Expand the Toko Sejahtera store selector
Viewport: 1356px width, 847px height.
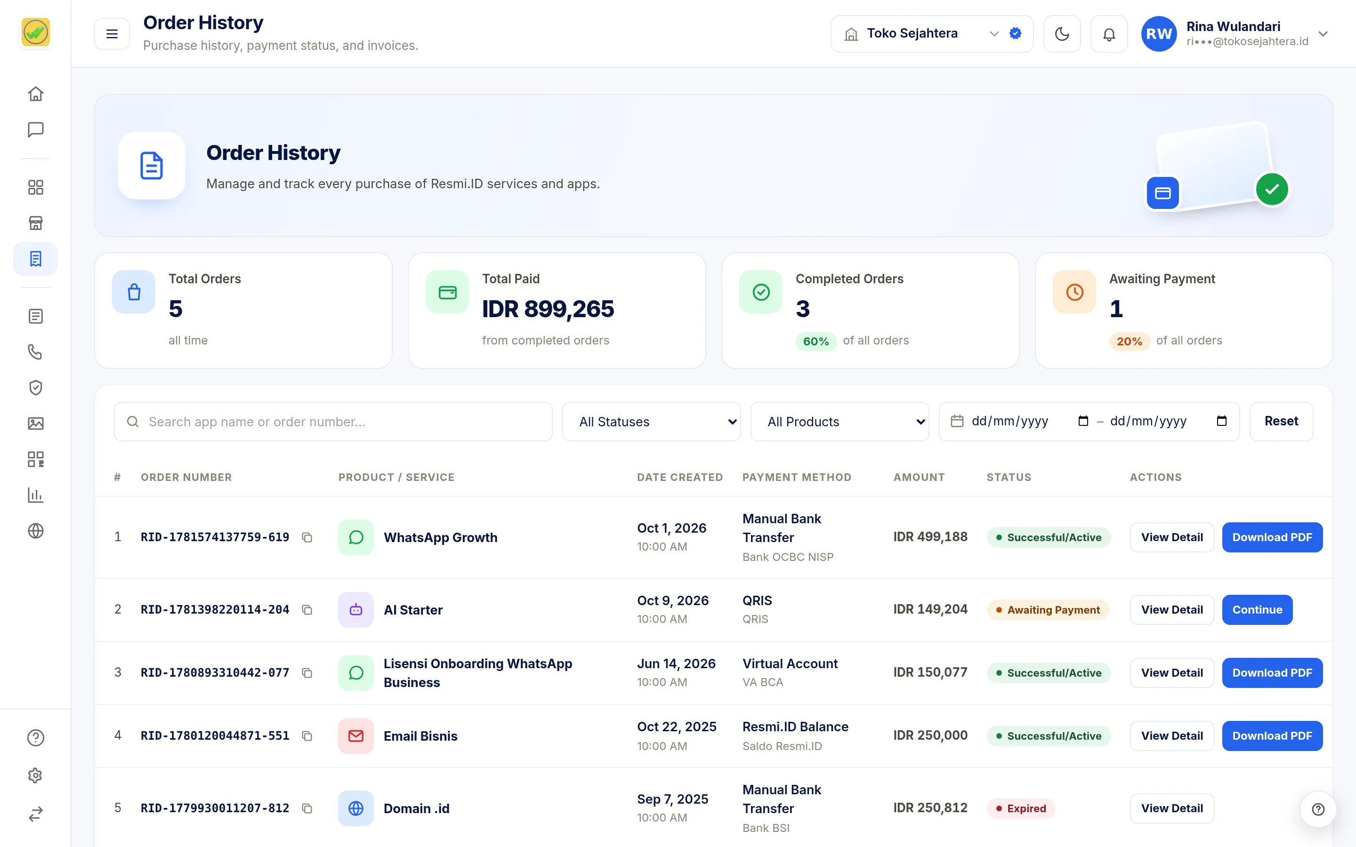pyautogui.click(x=932, y=33)
